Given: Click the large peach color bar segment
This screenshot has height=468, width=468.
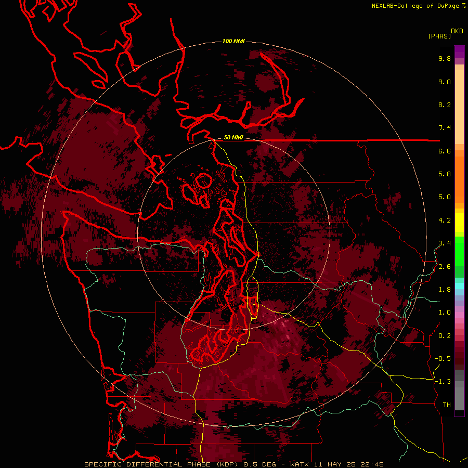Looking at the screenshot, I should pos(459,107).
